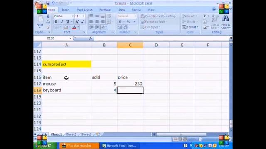Click the Delete cells button

(x=190, y=22)
